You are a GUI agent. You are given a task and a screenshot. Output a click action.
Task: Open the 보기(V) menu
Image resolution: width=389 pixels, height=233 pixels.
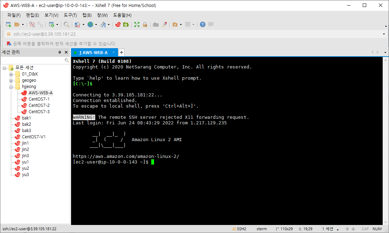pyautogui.click(x=51, y=15)
